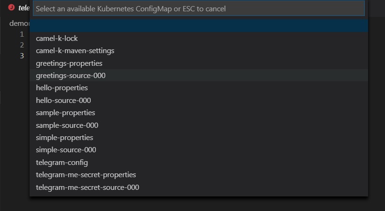Choose hello-properties ConfigMap
Image resolution: width=385 pixels, height=211 pixels.
199,88
